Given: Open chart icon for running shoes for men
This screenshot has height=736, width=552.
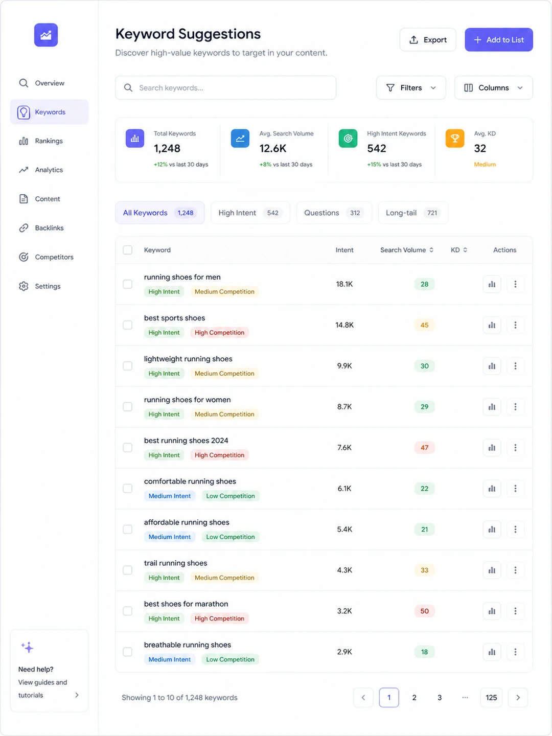Looking at the screenshot, I should click(x=492, y=284).
